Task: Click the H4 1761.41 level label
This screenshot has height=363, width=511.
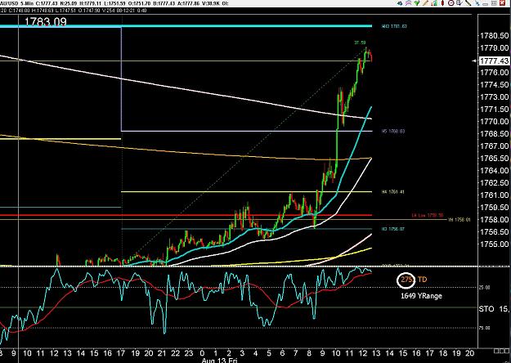Action: (x=393, y=192)
